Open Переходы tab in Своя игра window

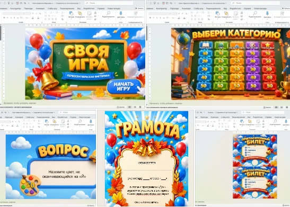28,8
